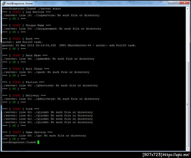The height and width of the screenshot is (158, 191).
Task: Click the scrollbar up arrow
Action: click(x=187, y=9)
